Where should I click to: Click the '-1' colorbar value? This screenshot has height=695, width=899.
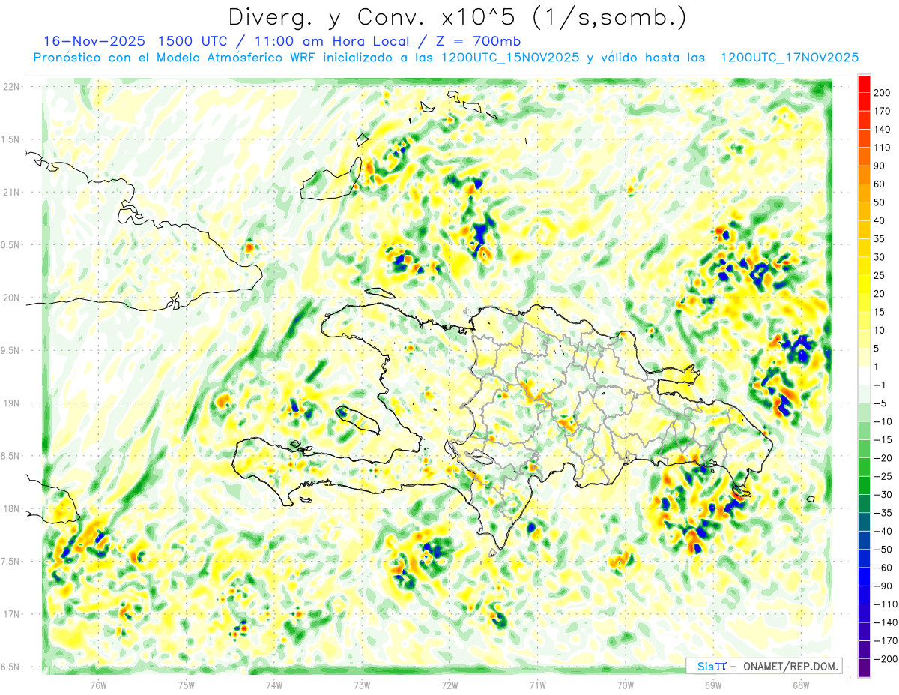point(880,385)
